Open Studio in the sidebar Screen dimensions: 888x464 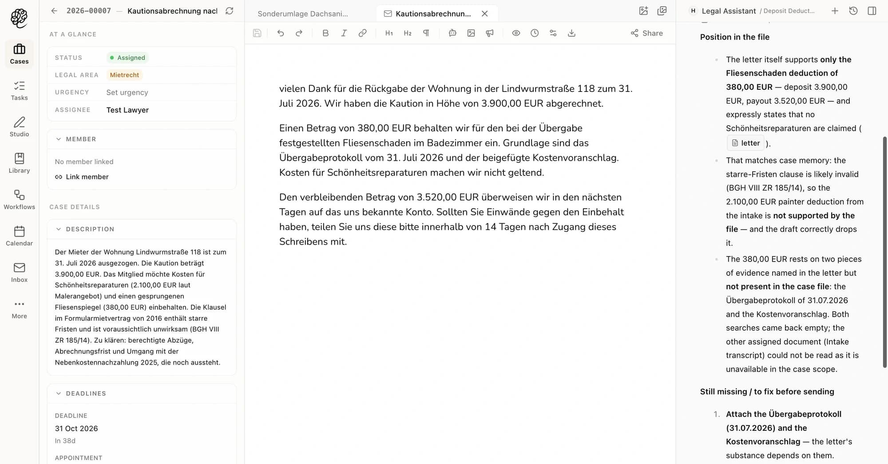tap(19, 127)
